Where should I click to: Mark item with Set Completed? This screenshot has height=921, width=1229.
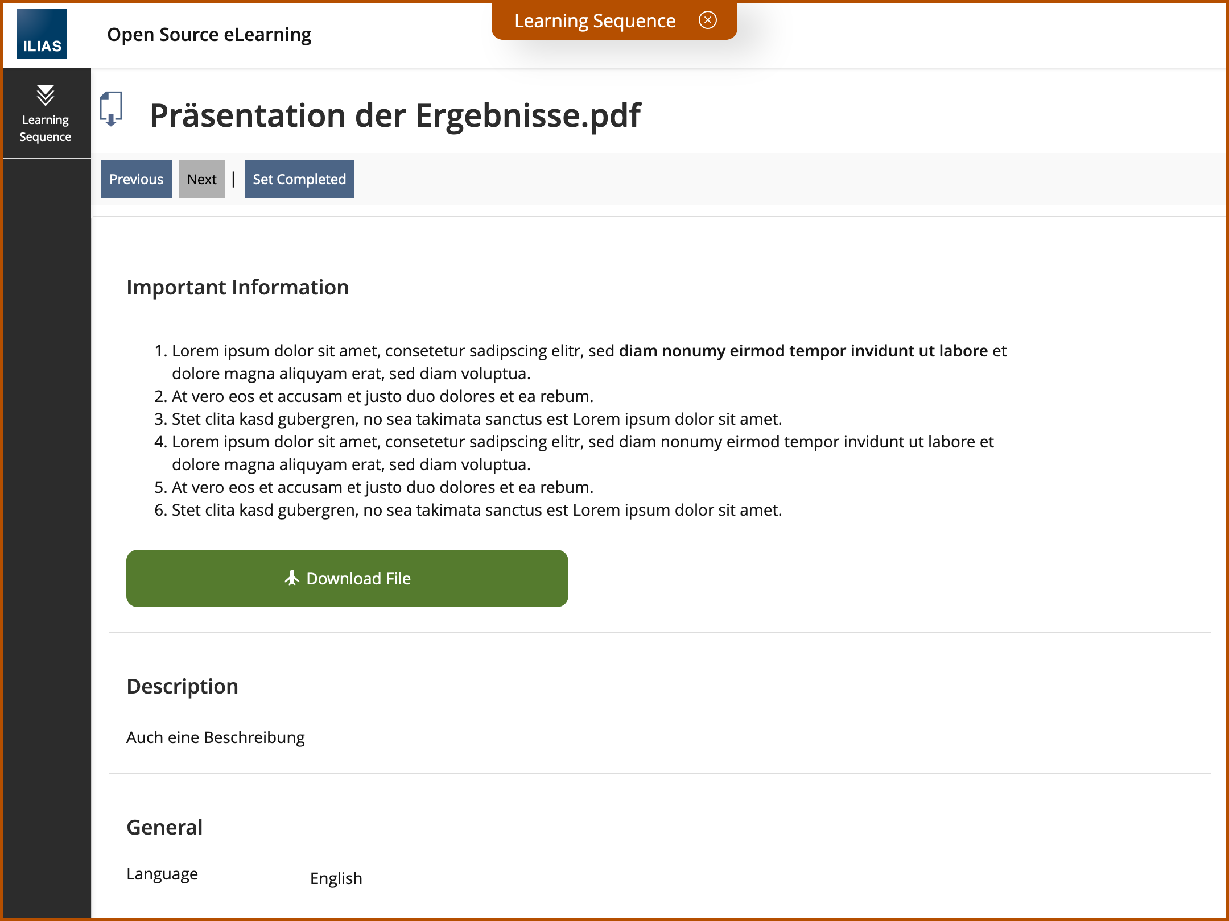click(x=299, y=179)
